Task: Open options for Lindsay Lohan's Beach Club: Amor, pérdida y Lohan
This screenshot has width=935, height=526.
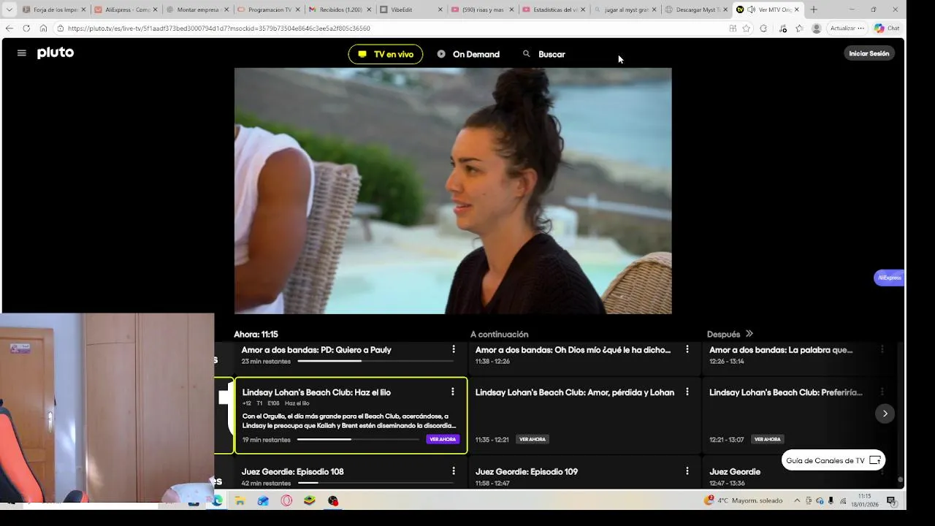Action: (687, 392)
